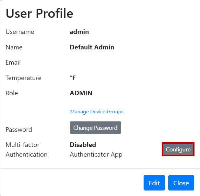200x196 pixels.
Task: Select the Username label
Action: [x=20, y=32]
